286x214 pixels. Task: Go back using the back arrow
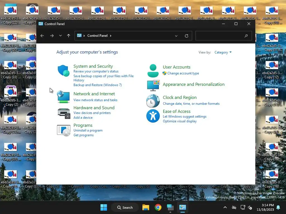42,36
